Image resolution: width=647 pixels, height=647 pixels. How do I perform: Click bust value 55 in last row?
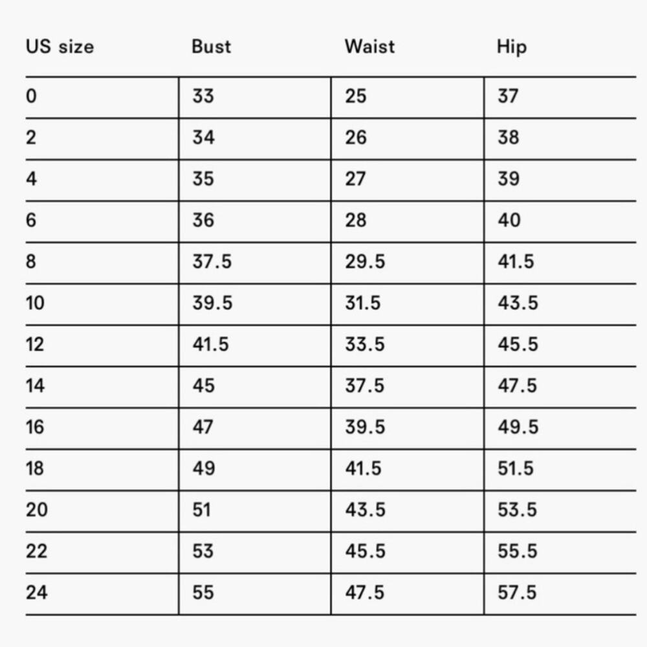(203, 593)
